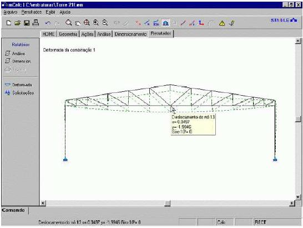The image size is (303, 228).
Task: Click the Undo arrow icon
Action: [x=48, y=23]
